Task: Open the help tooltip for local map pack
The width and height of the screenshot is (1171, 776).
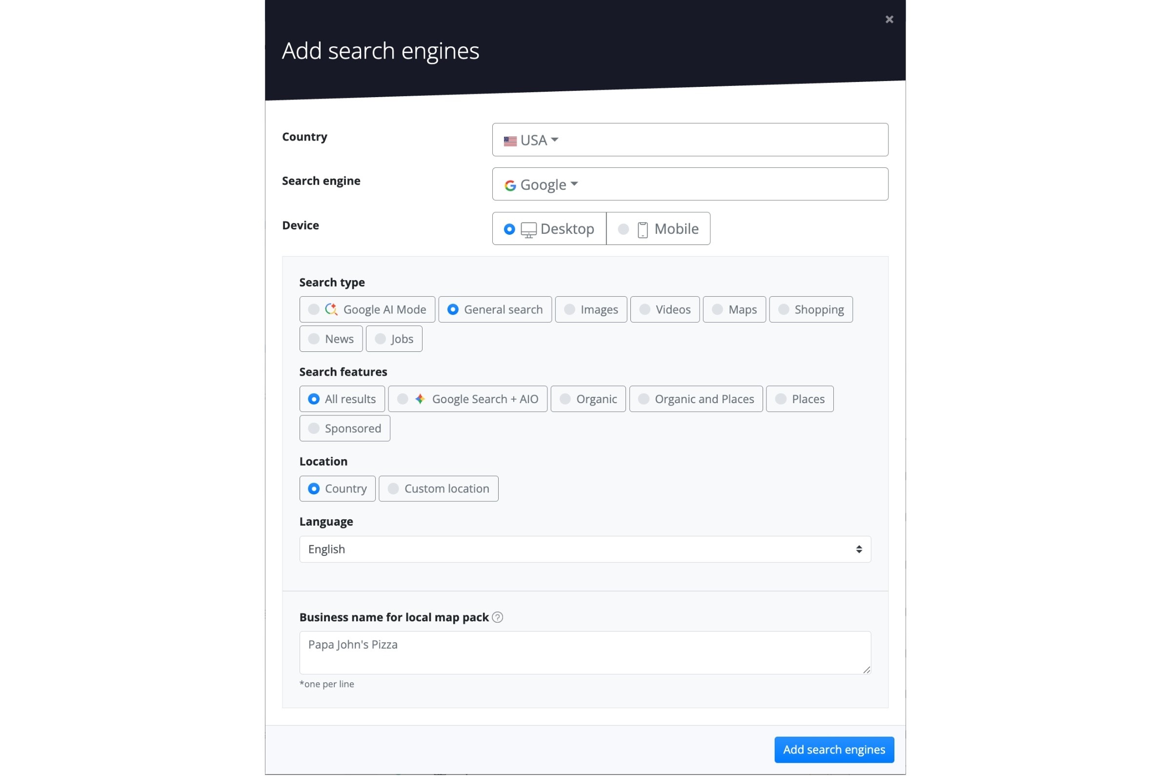Action: click(x=497, y=617)
